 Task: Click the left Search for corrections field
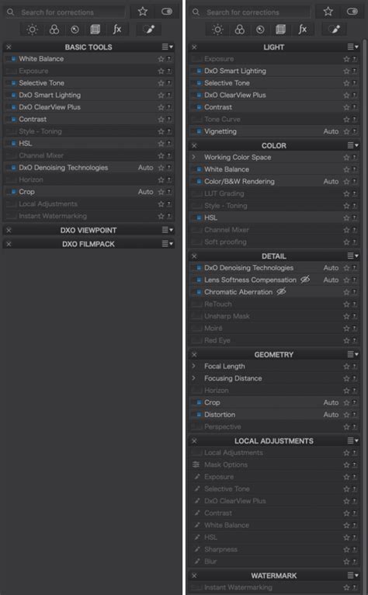click(64, 12)
